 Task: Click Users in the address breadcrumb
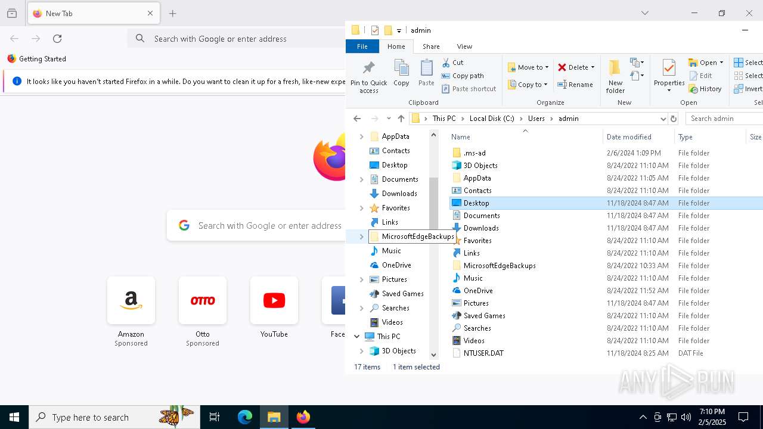(x=536, y=119)
